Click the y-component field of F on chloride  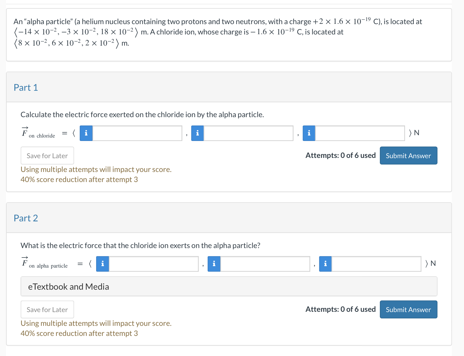[248, 133]
